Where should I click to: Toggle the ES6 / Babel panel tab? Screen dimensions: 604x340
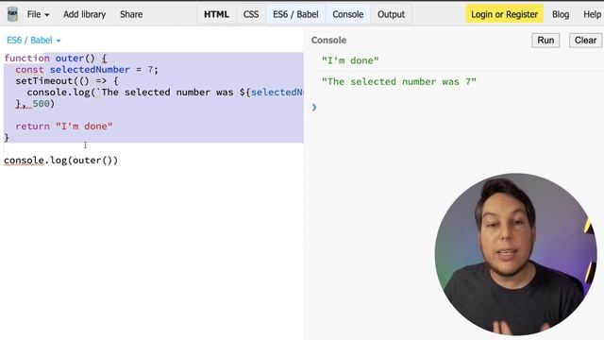(295, 14)
